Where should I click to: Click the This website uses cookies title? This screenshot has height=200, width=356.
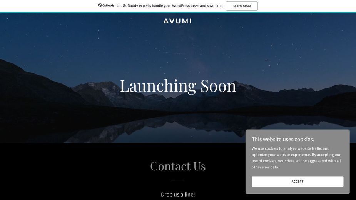click(x=283, y=139)
